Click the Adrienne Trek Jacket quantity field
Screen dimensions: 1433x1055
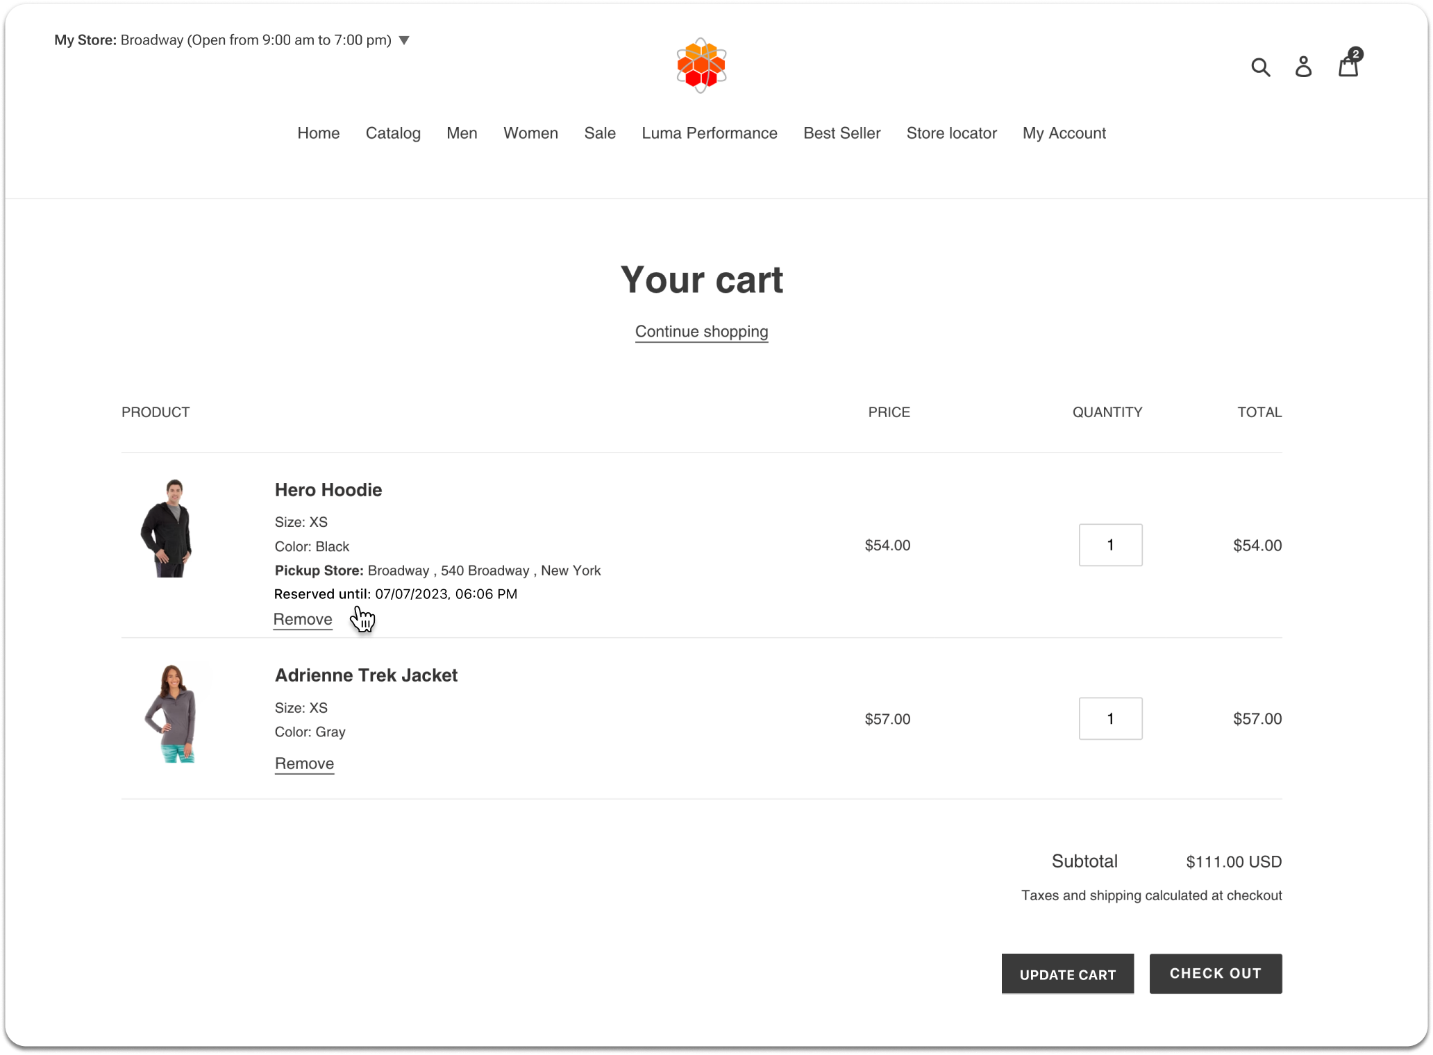1109,718
